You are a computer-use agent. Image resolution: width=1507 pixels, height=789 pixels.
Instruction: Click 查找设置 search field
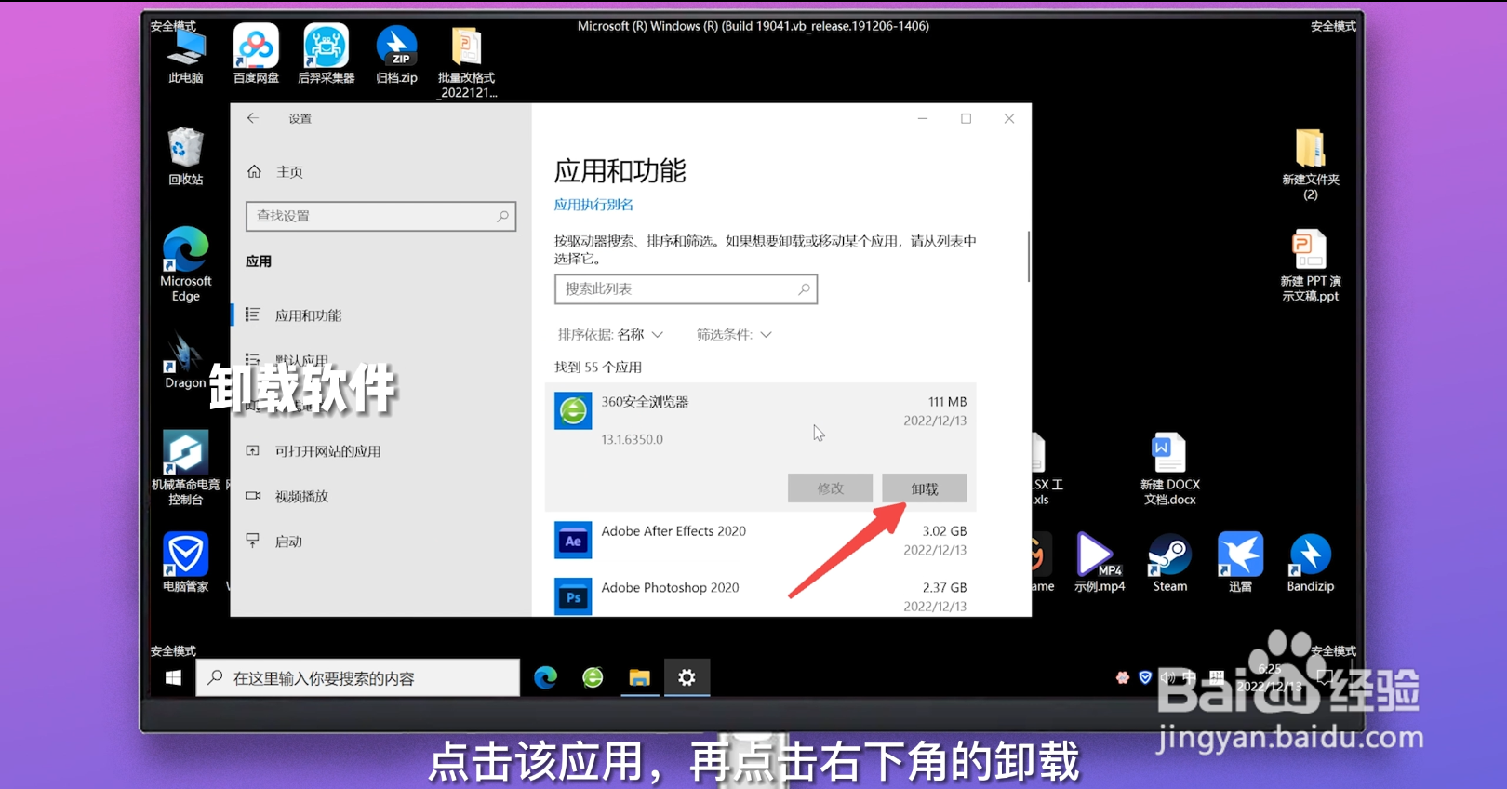coord(380,216)
